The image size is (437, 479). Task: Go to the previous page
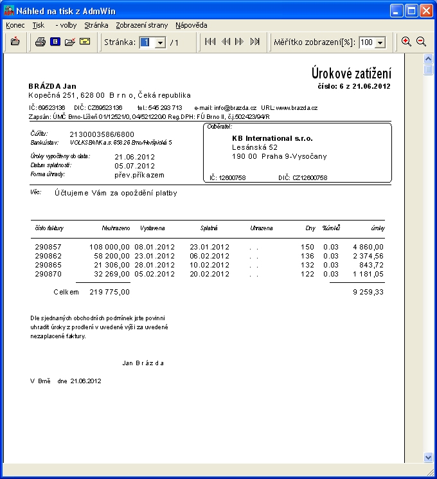pyautogui.click(x=226, y=42)
